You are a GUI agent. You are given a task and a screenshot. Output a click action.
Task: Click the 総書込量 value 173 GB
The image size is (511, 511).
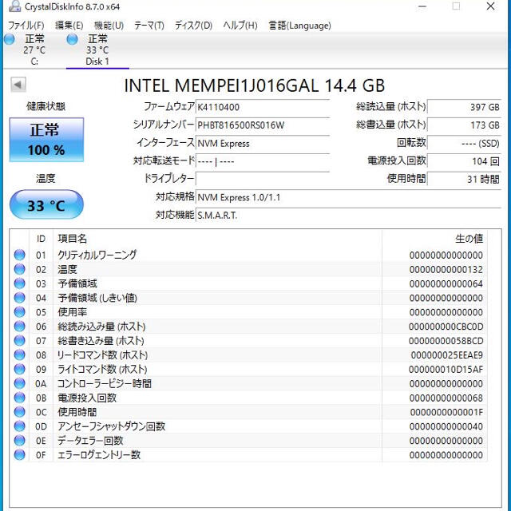(464, 125)
